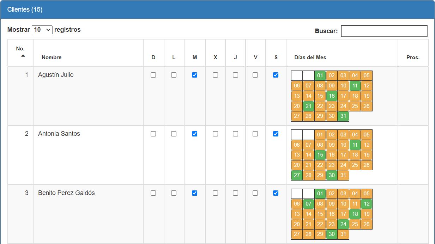Click orange day 01 for Antonia Santos
Image resolution: width=435 pixels, height=244 pixels.
pyautogui.click(x=320, y=134)
